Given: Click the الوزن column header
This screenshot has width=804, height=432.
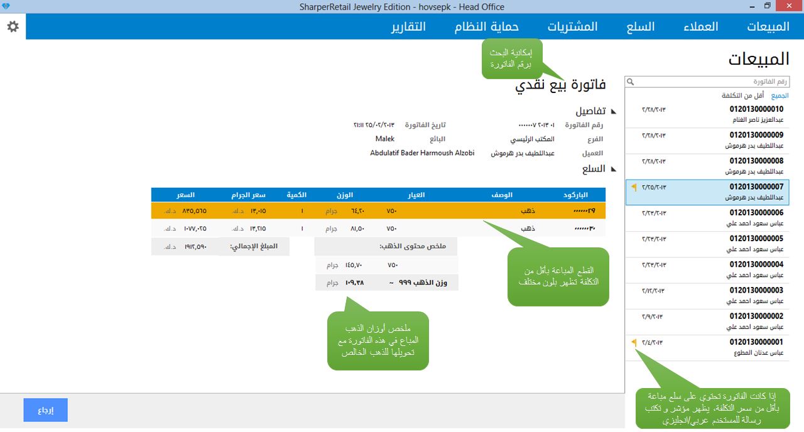Looking at the screenshot, I should tap(345, 195).
